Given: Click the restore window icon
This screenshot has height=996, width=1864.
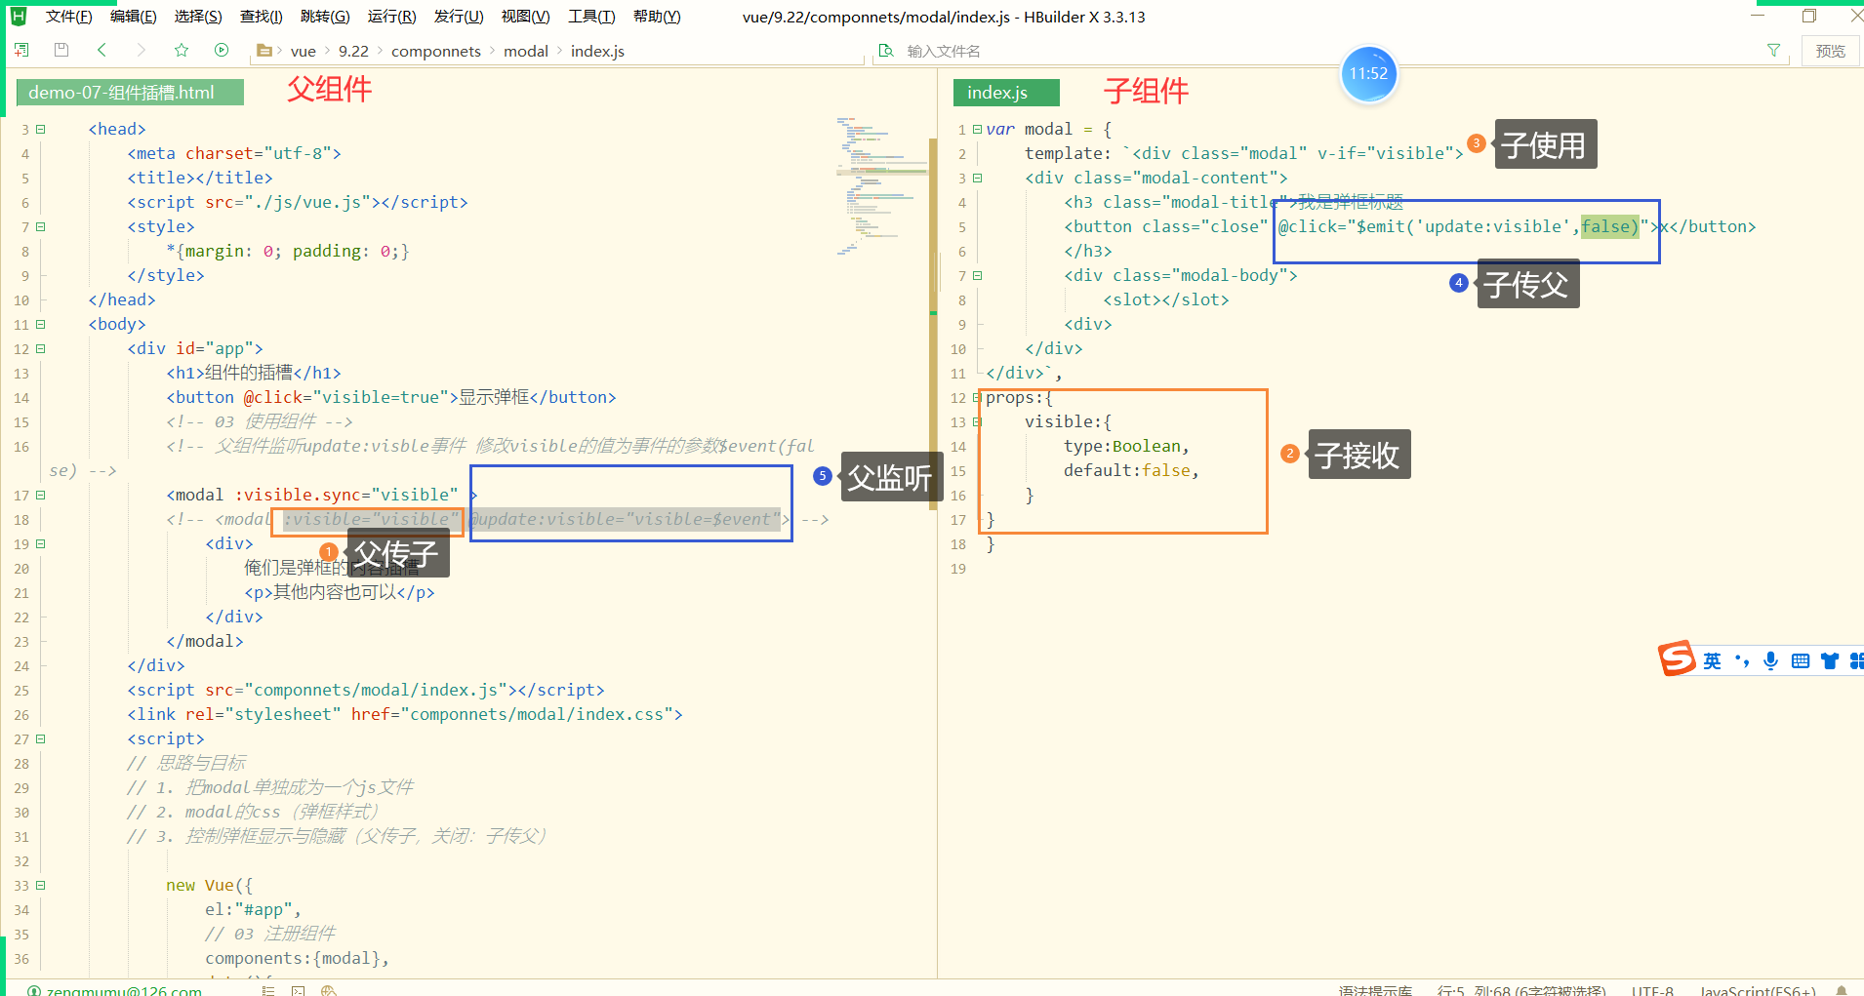Looking at the screenshot, I should (1808, 16).
